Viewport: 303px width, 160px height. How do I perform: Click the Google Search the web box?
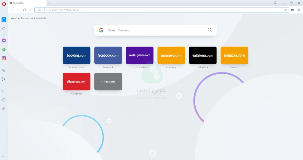155,30
